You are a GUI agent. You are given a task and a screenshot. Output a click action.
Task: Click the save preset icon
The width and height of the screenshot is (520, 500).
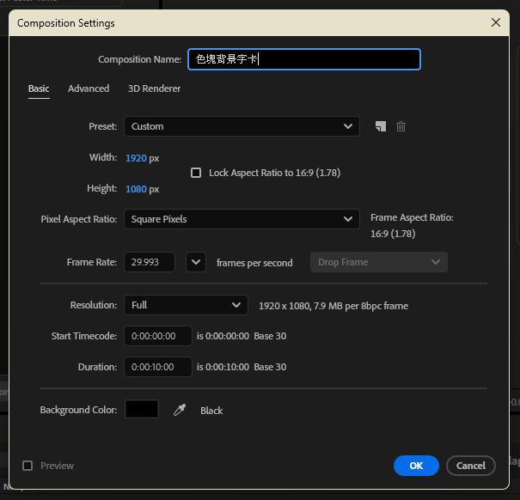point(381,126)
